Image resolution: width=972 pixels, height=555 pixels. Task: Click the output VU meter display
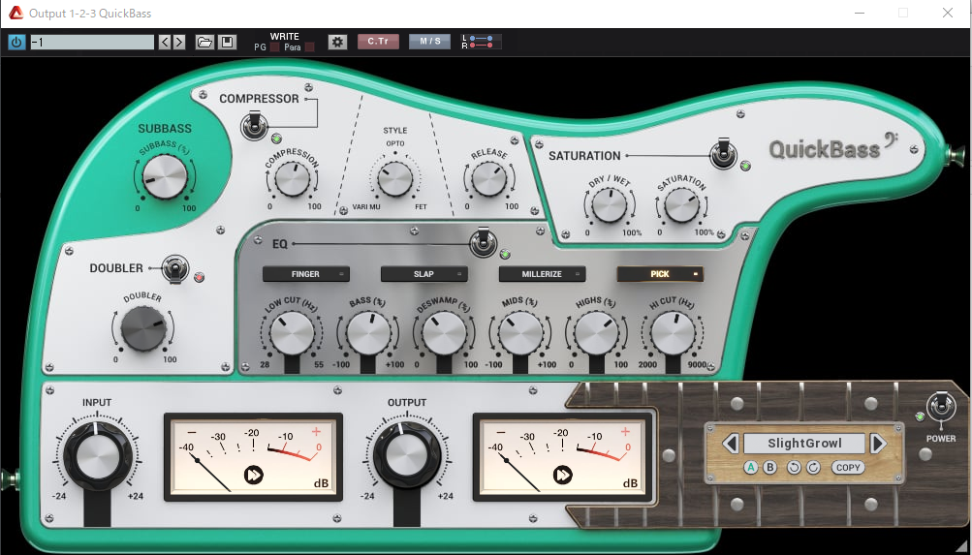point(563,457)
